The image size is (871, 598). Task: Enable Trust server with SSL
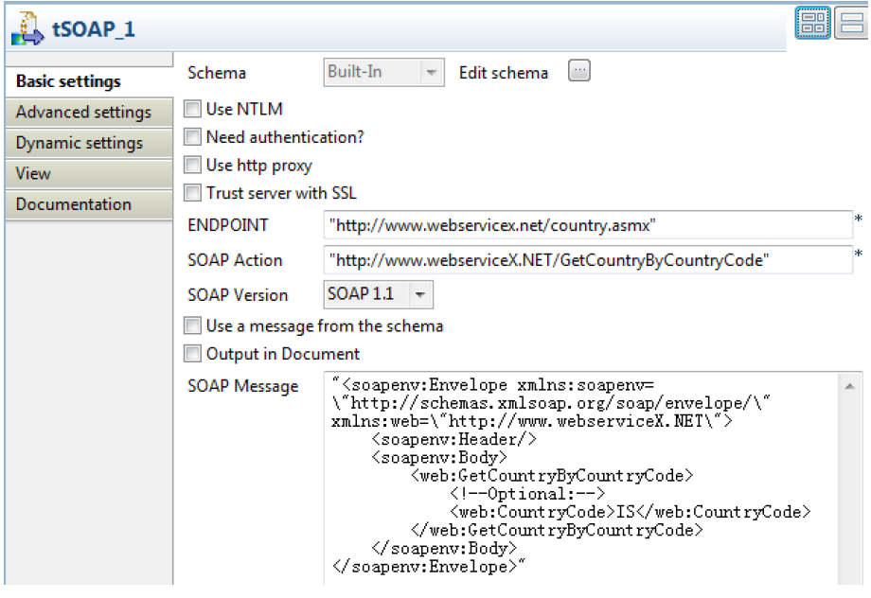point(193,194)
